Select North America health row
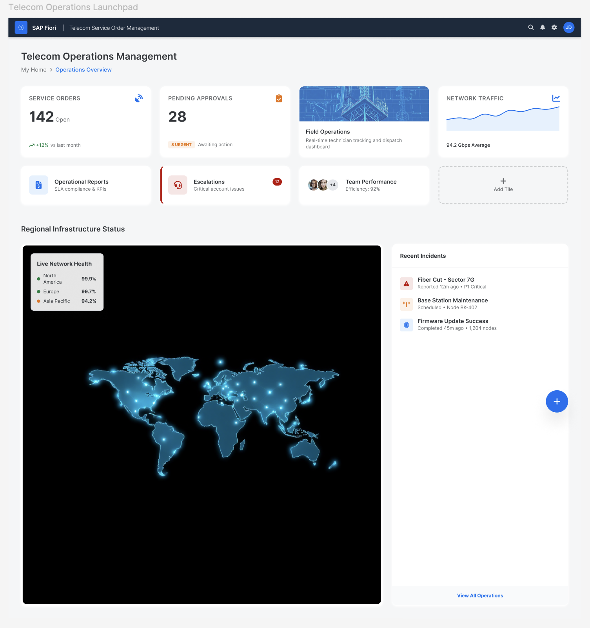Screen dimensions: 590x628 click(67, 279)
